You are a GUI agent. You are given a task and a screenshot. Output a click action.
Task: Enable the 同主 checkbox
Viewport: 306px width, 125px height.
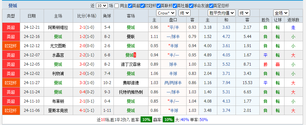click(x=116, y=6)
